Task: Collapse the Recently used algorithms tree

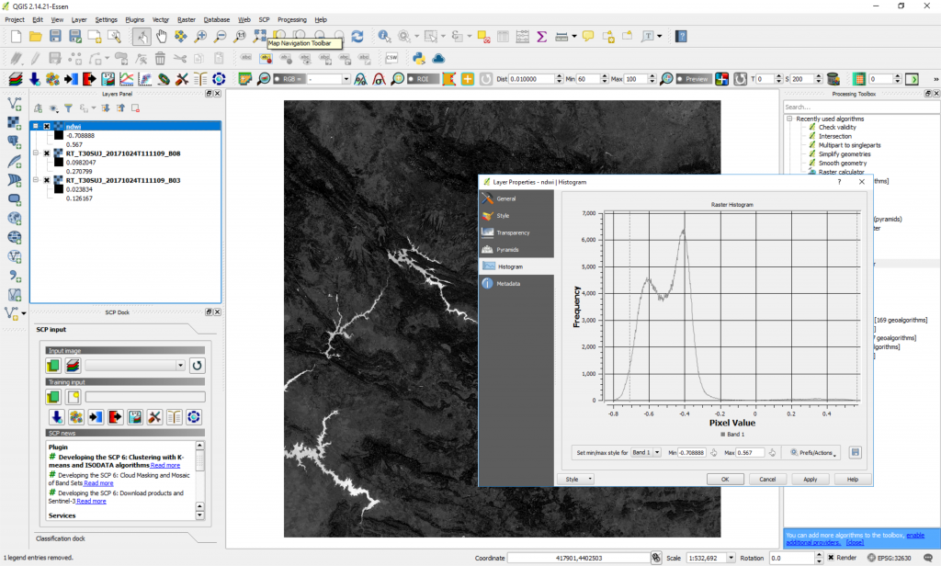Action: pyautogui.click(x=789, y=119)
